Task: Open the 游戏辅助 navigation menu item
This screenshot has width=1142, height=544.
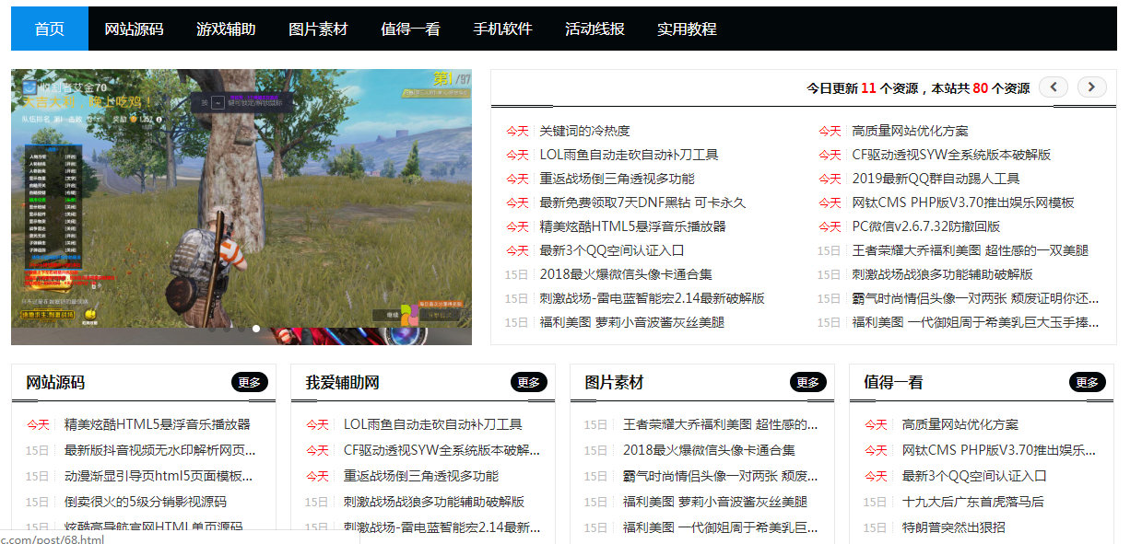Action: [x=226, y=29]
